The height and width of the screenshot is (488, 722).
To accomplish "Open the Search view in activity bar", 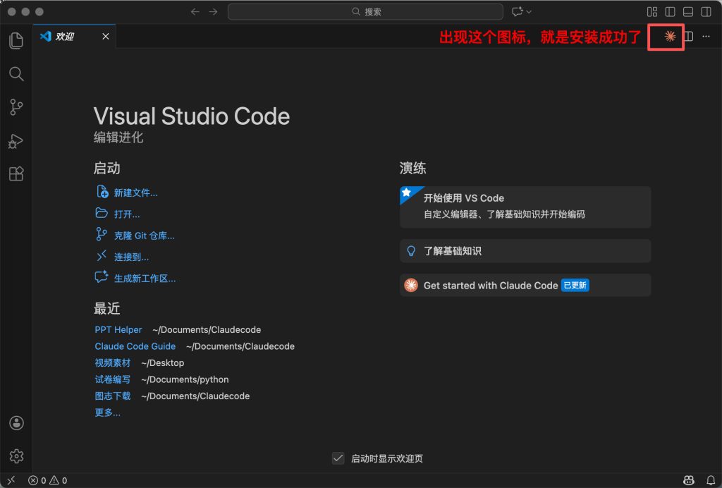I will click(16, 74).
